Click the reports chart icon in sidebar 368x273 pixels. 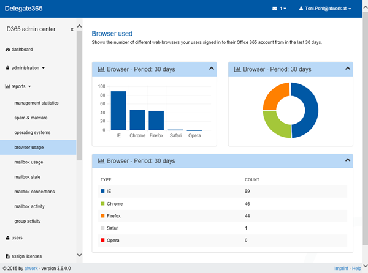(7, 87)
